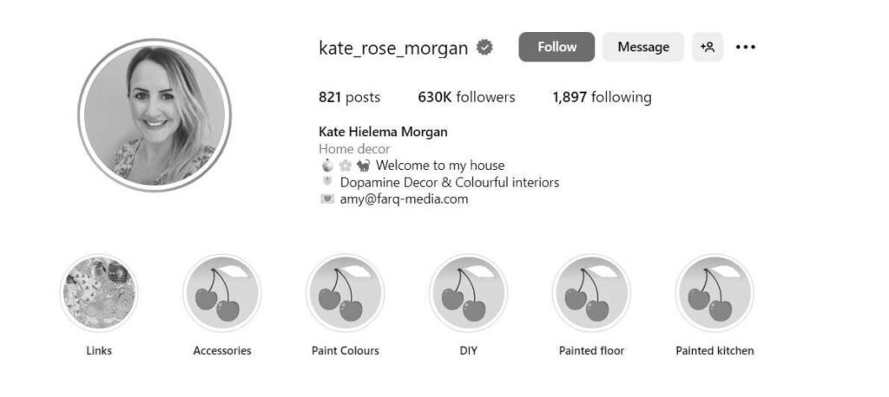Screen dimensions: 889x397
Task: Open the Links story highlight
Action: tap(99, 293)
